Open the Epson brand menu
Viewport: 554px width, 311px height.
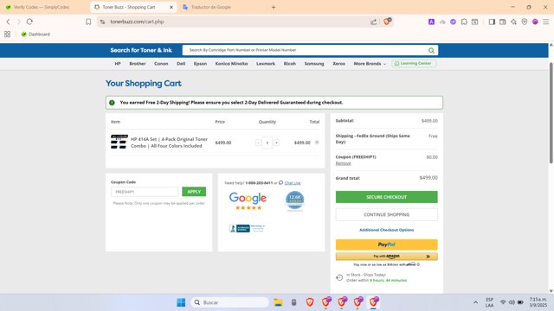click(x=200, y=64)
